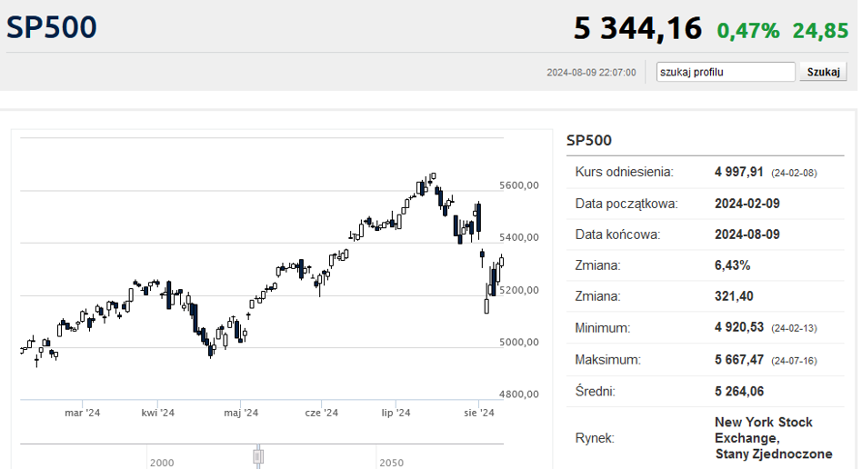The image size is (862, 469).
Task: Click the date (24-02-08) beside Kurs odniesienia
Action: [x=794, y=174]
